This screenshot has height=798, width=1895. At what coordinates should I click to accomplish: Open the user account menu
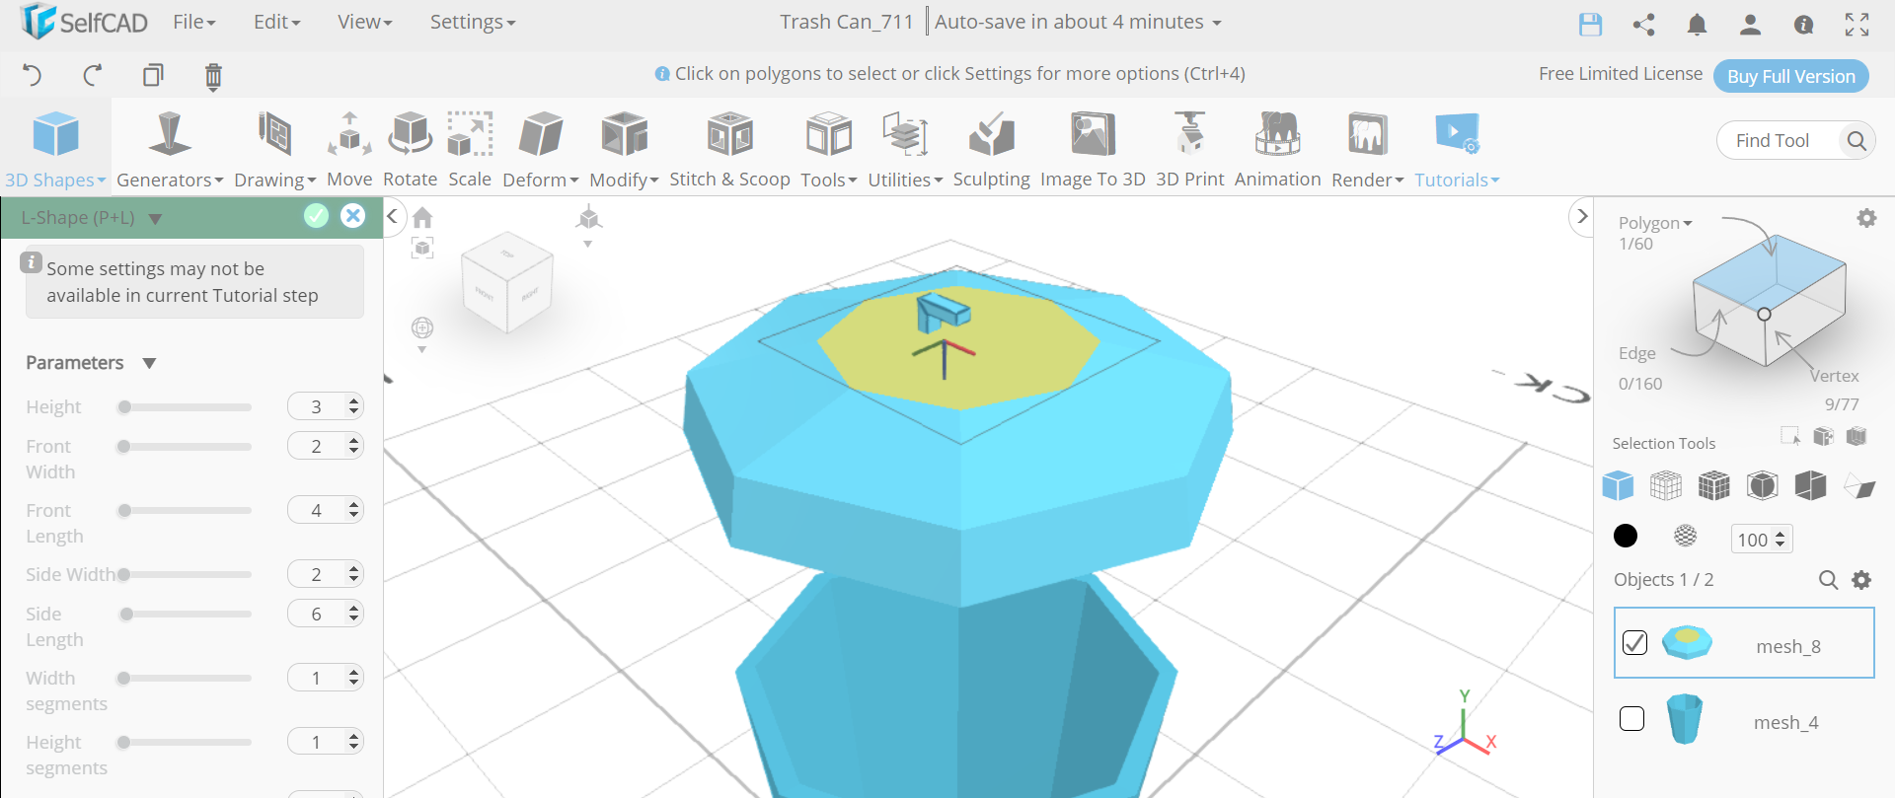pos(1750,25)
